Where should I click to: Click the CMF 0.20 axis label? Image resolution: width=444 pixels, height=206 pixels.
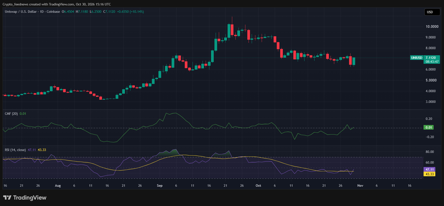[x=429, y=119]
